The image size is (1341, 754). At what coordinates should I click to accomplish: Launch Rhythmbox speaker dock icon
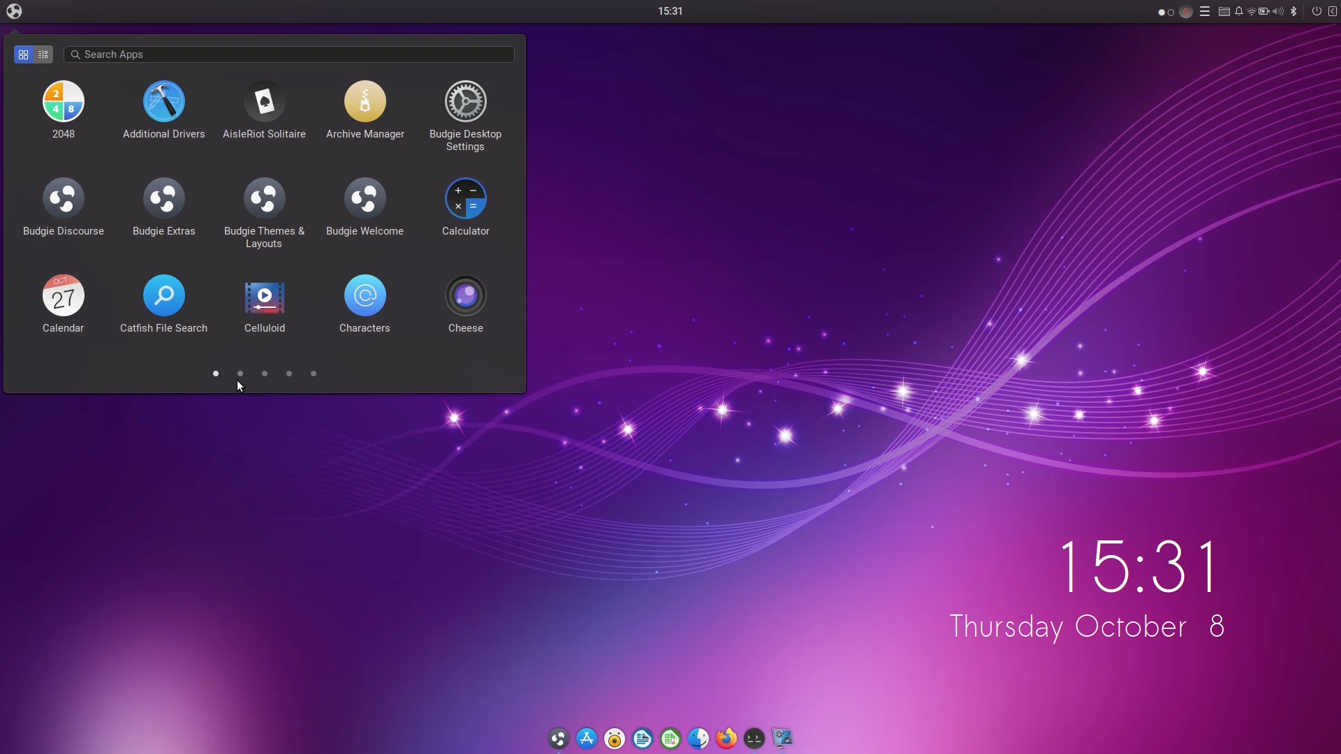coord(615,739)
